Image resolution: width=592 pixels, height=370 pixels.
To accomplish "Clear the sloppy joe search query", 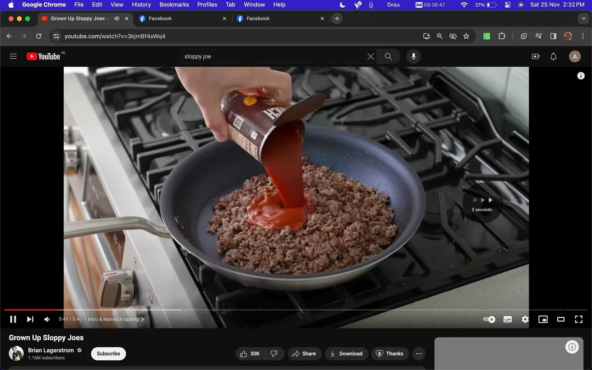I will 370,56.
